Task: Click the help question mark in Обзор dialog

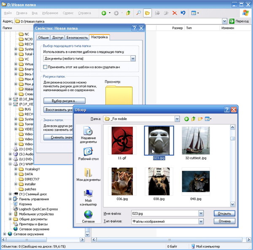Action: tap(227, 110)
